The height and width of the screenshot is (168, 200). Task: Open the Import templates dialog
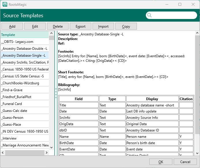[103, 26]
